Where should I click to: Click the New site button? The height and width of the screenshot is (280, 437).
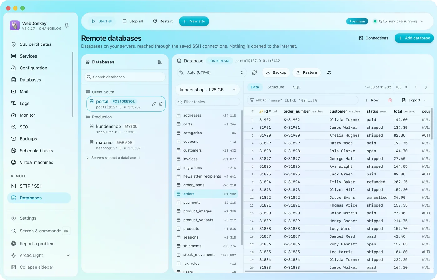pyautogui.click(x=194, y=21)
